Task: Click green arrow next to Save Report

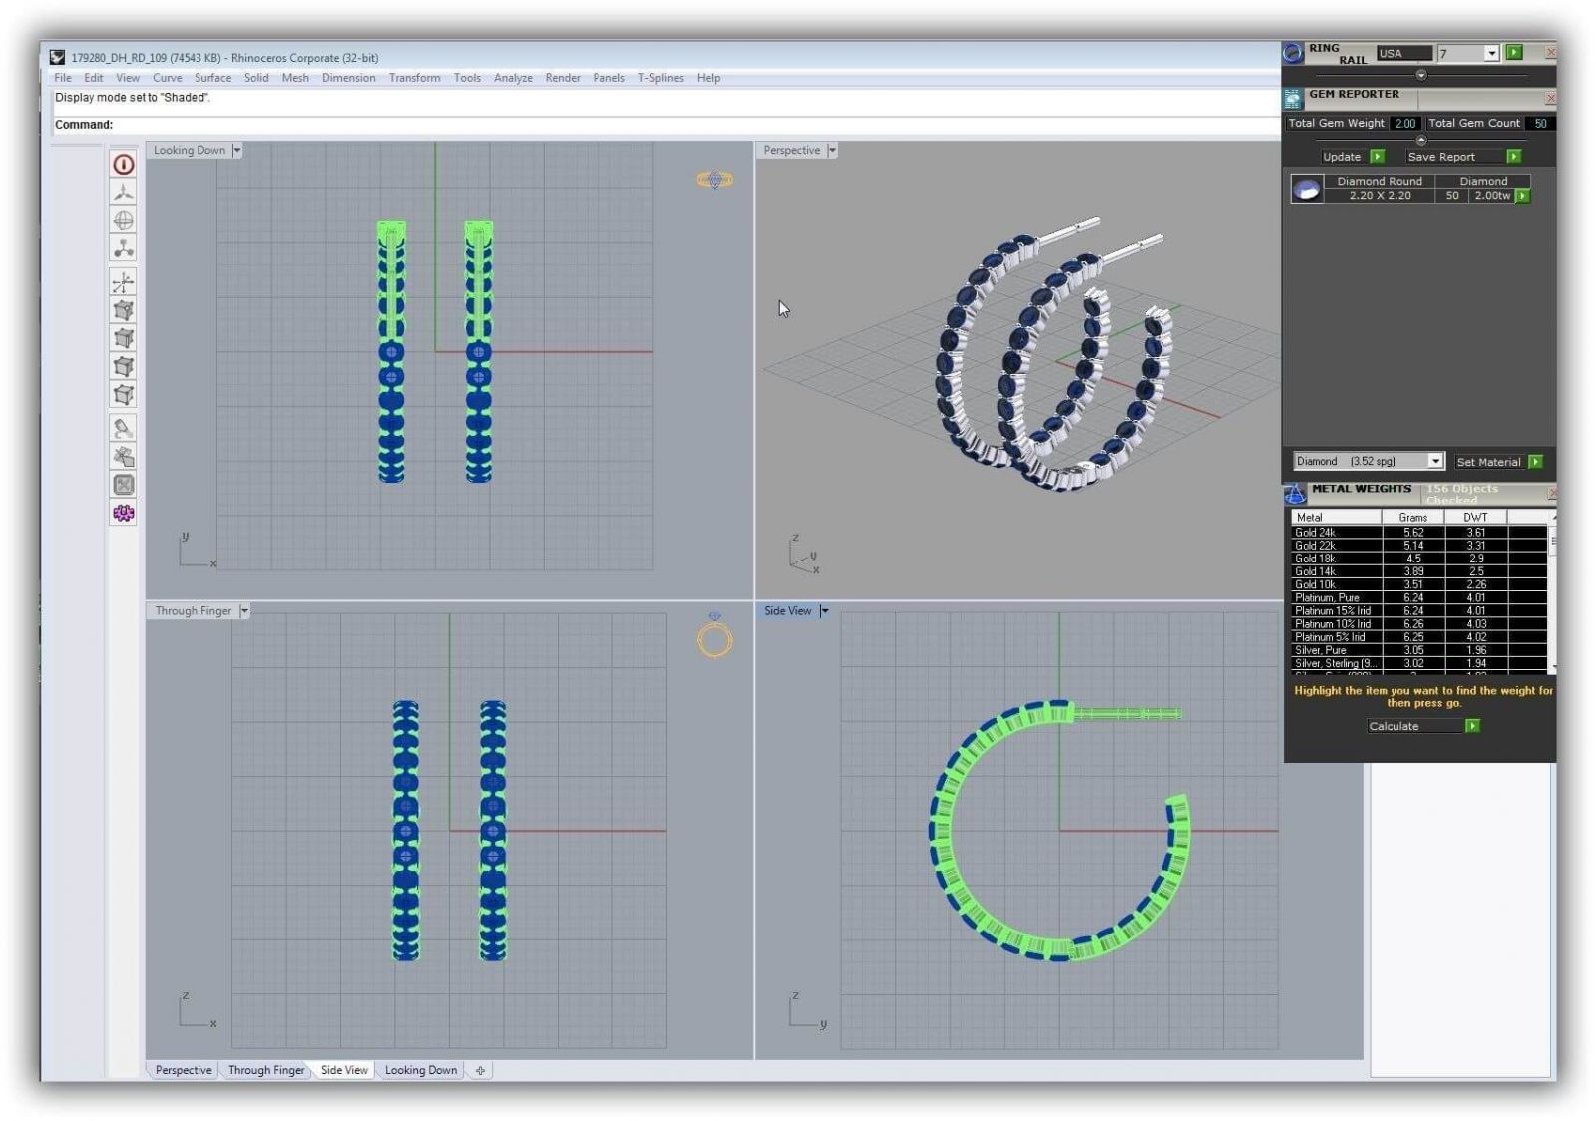Action: tap(1513, 157)
